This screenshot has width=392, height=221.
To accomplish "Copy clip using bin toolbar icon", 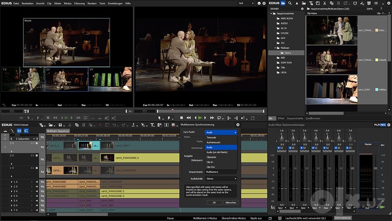I will tap(331, 3).
